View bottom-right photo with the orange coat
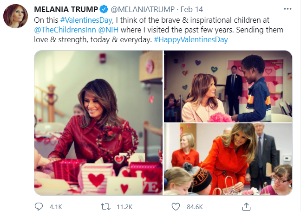The width and height of the screenshot is (307, 211). coord(228,159)
